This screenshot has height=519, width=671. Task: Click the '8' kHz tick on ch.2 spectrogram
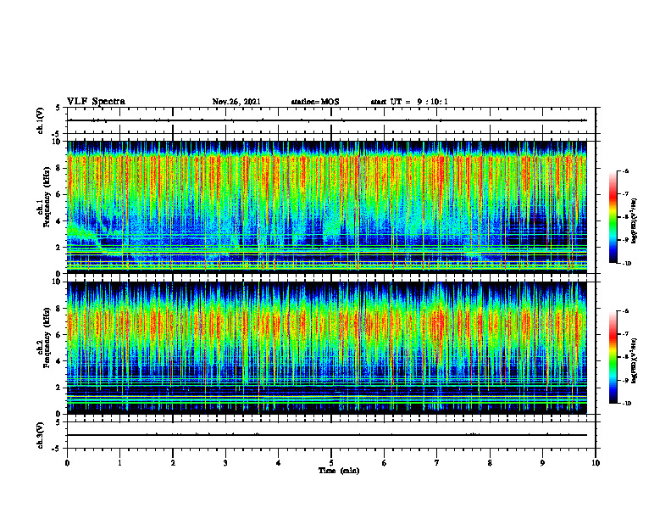(x=59, y=309)
